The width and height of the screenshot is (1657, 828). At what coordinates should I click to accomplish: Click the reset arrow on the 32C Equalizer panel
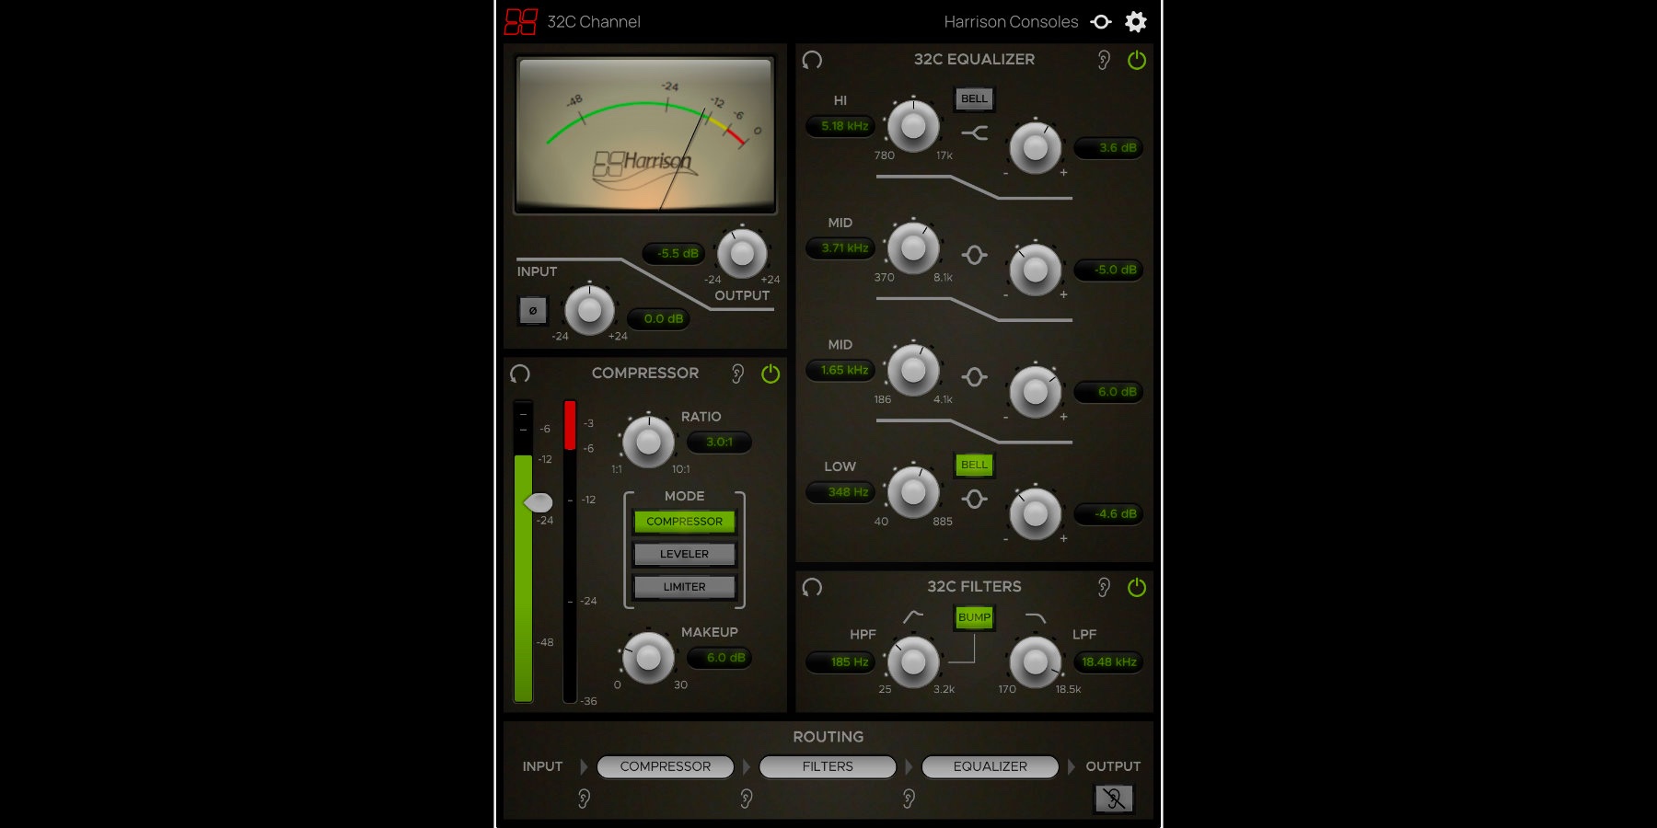point(813,61)
